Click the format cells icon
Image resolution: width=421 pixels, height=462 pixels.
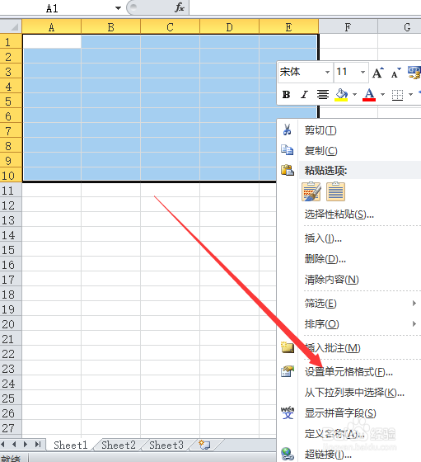288,371
